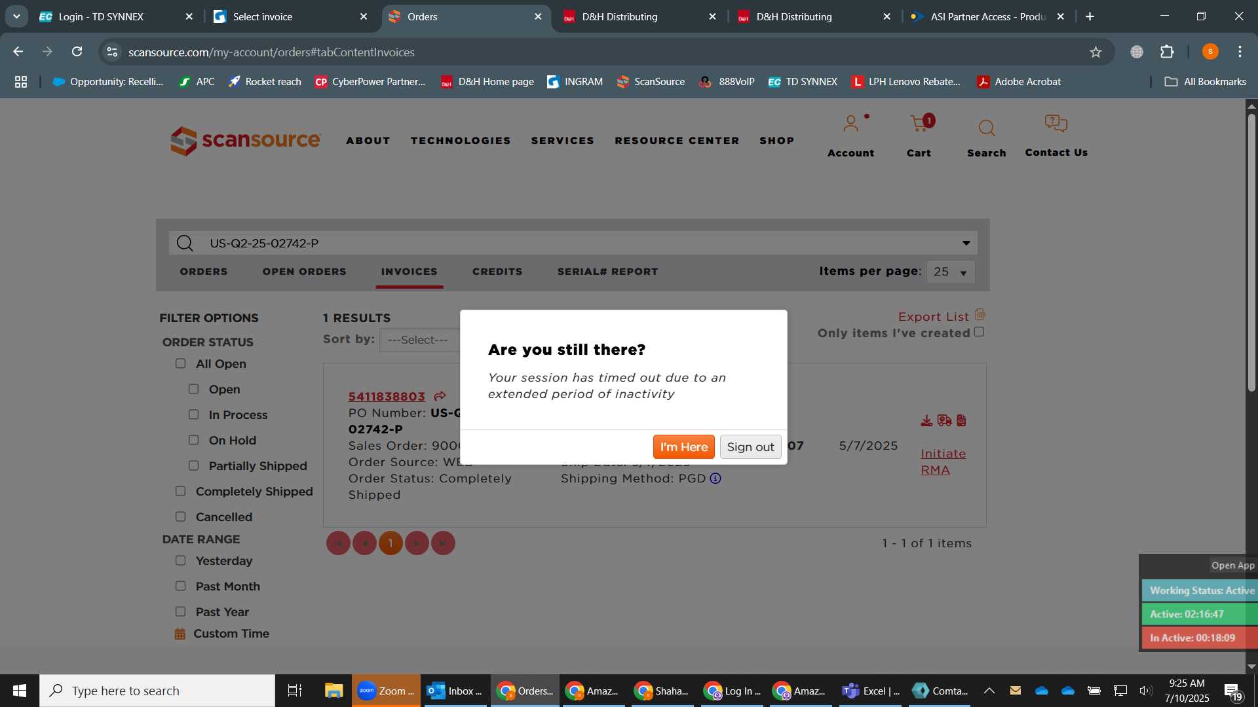This screenshot has width=1258, height=707.
Task: Bookmark this page with the star icon
Action: pyautogui.click(x=1096, y=52)
